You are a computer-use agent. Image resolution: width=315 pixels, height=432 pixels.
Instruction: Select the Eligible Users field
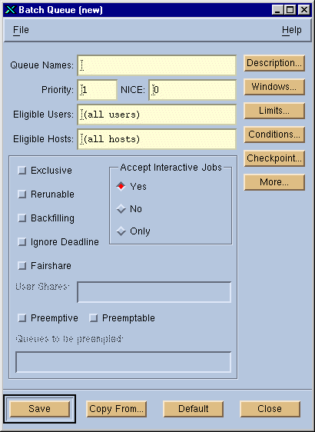pos(157,115)
